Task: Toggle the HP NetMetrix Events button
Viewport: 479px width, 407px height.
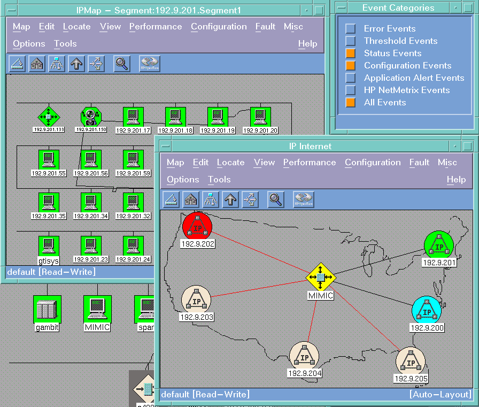Action: pos(350,90)
